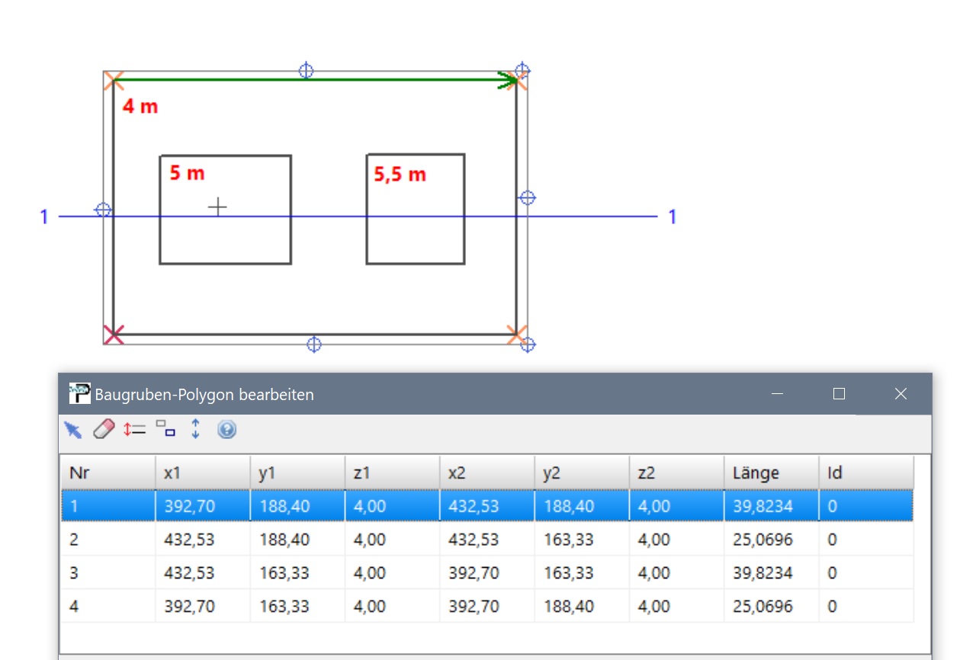Click the Nr column header

pos(108,473)
